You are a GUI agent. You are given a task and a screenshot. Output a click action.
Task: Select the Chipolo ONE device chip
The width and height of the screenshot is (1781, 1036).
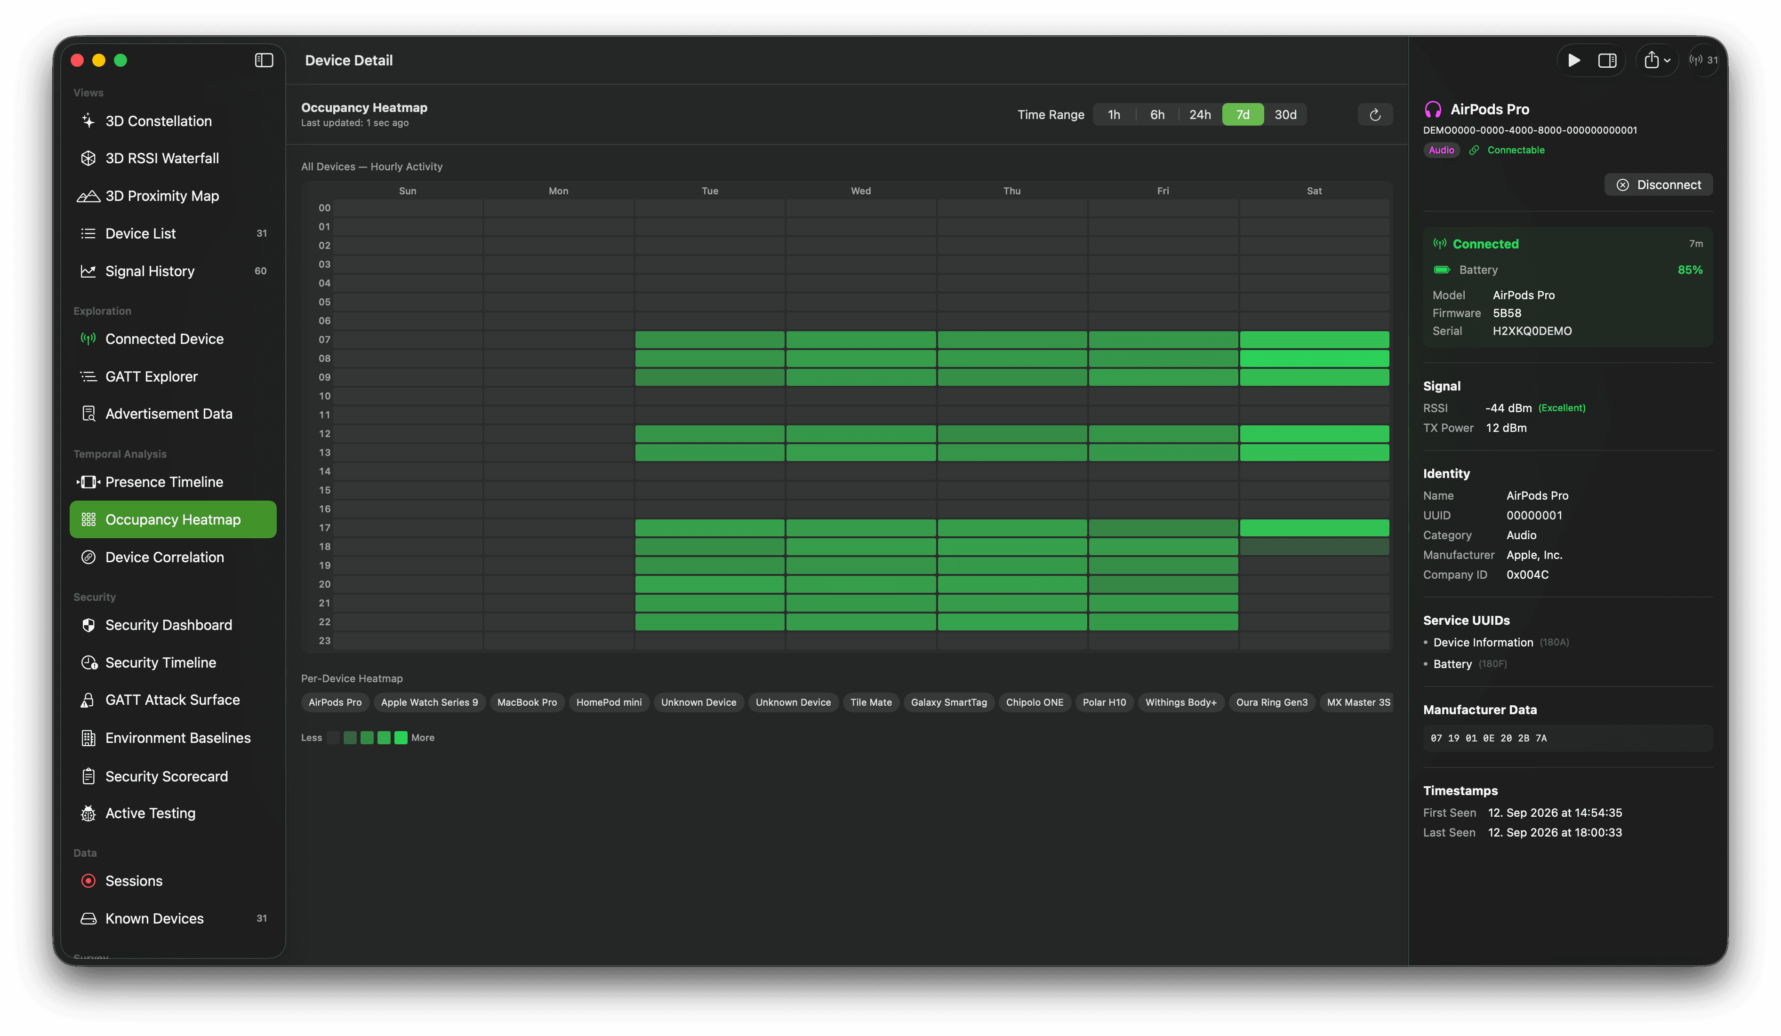point(1034,702)
